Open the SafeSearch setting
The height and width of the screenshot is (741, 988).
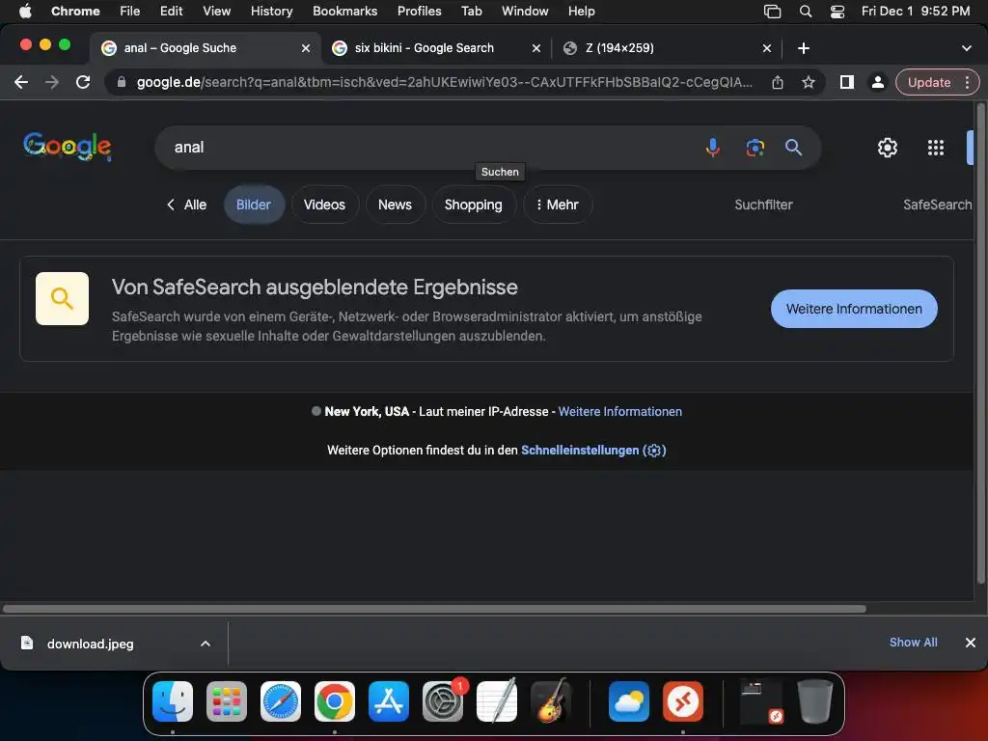point(938,205)
